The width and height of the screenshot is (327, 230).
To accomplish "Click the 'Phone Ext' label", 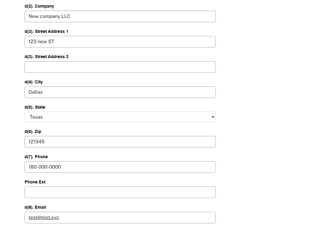I will point(35,182).
